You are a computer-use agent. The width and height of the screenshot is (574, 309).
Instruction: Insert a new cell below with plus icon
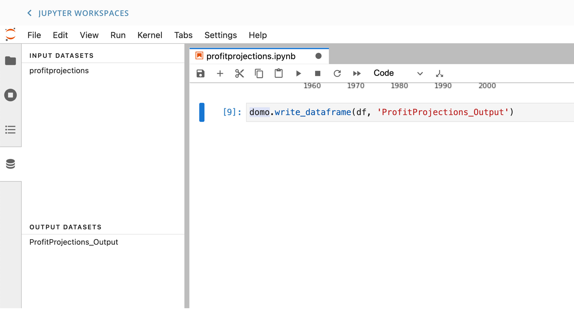click(220, 73)
